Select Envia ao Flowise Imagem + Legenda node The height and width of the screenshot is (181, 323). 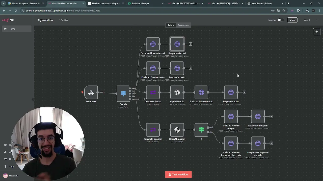[x=231, y=143]
